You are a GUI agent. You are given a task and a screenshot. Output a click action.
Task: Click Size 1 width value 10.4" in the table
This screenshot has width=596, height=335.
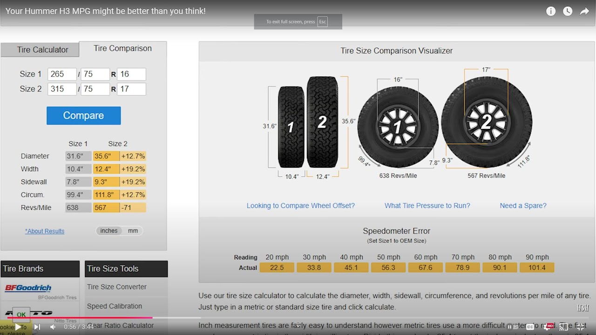point(78,169)
